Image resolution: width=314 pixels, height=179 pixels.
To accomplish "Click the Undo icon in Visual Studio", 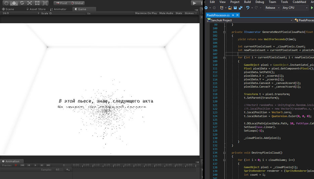I will point(248,8).
